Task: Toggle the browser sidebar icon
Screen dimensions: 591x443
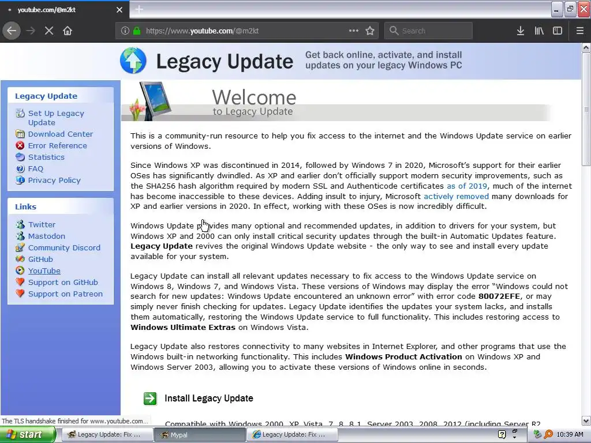Action: [x=558, y=31]
